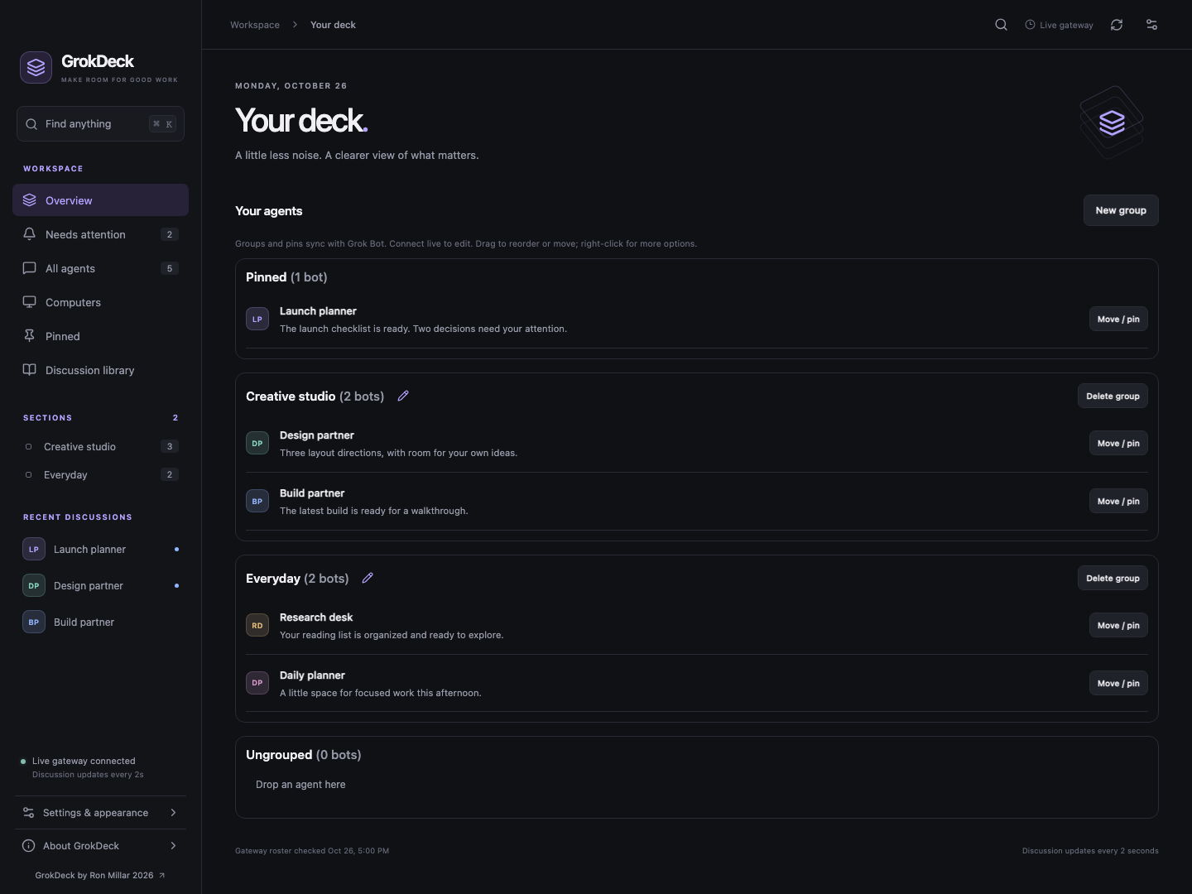Edit Creative studio group name with pencil icon

point(403,396)
